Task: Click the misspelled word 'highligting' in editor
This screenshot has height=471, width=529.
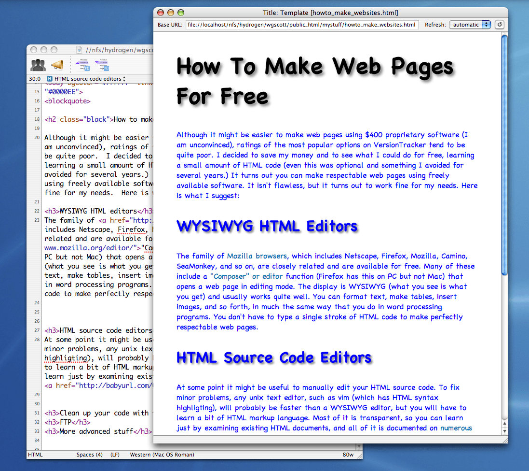Action: 66,358
